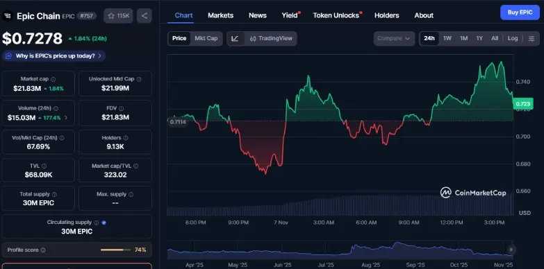Click the 67.69% Vol/Mkt Cap value
The image size is (544, 269).
pyautogui.click(x=38, y=147)
